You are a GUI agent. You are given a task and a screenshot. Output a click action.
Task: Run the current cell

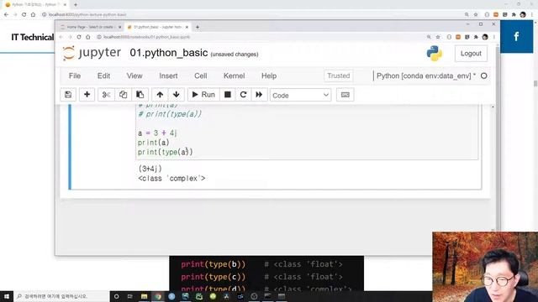pos(203,95)
